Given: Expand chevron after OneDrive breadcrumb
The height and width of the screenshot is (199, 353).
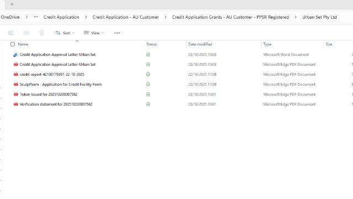Looking at the screenshot, I should (26, 17).
